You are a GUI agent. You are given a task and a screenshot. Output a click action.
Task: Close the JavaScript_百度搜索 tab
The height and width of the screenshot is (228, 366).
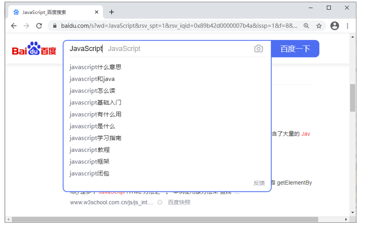[96, 12]
